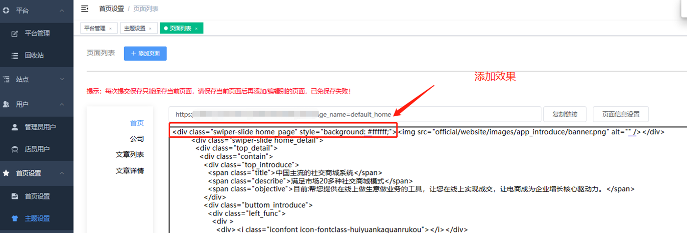Switch to the 主题设置 tab

(x=139, y=29)
